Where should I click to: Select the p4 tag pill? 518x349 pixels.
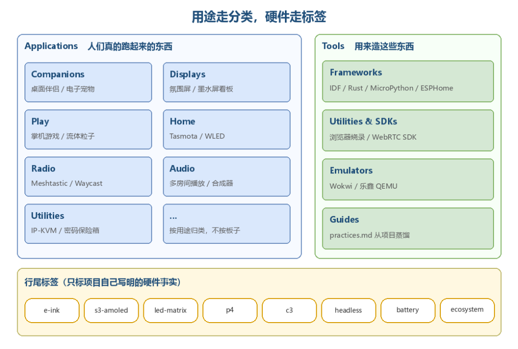click(230, 310)
